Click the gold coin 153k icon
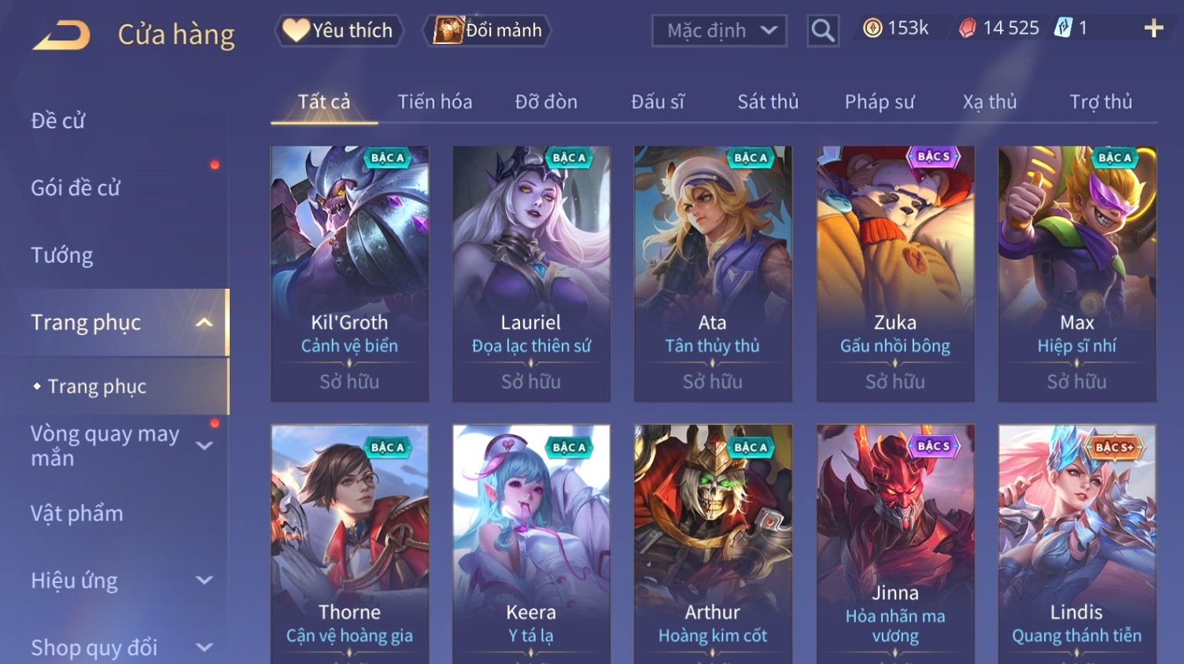Viewport: 1184px width, 664px height. (872, 28)
